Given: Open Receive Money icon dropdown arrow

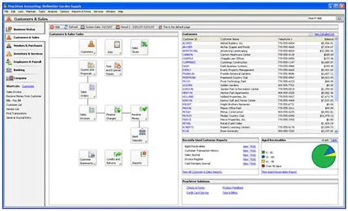Looking at the screenshot, I should 146,119.
